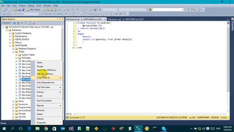Open the Windows Start menu
The image size is (234, 132).
coord(4,129)
